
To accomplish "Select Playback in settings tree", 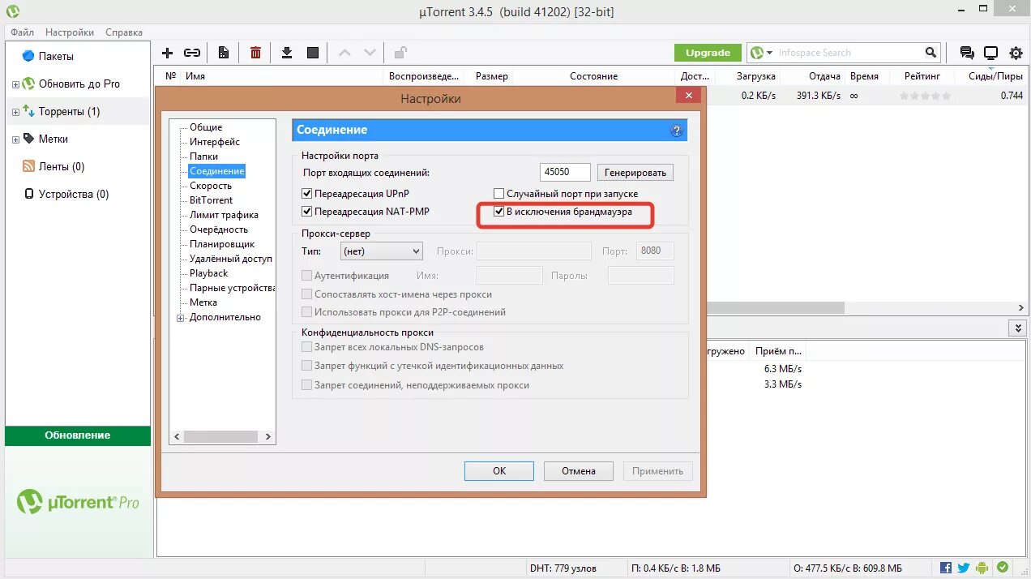I will (x=208, y=273).
